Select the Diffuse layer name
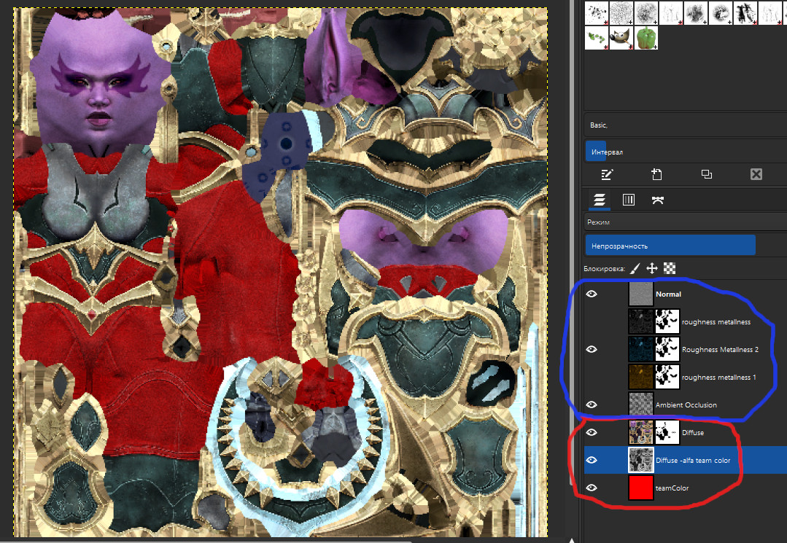 693,432
